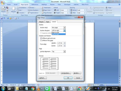The height and width of the screenshot is (91, 121).
Task: Click the taskbar clock showing 11:17 PM
Action: (x=115, y=89)
